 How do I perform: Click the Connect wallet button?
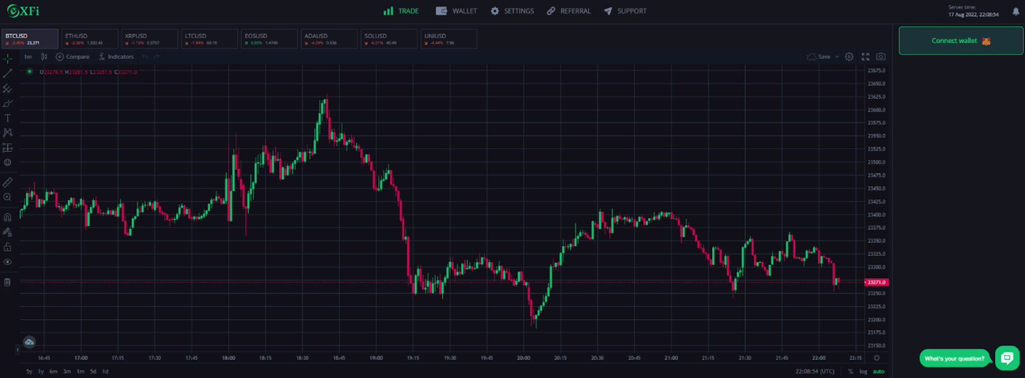point(961,41)
